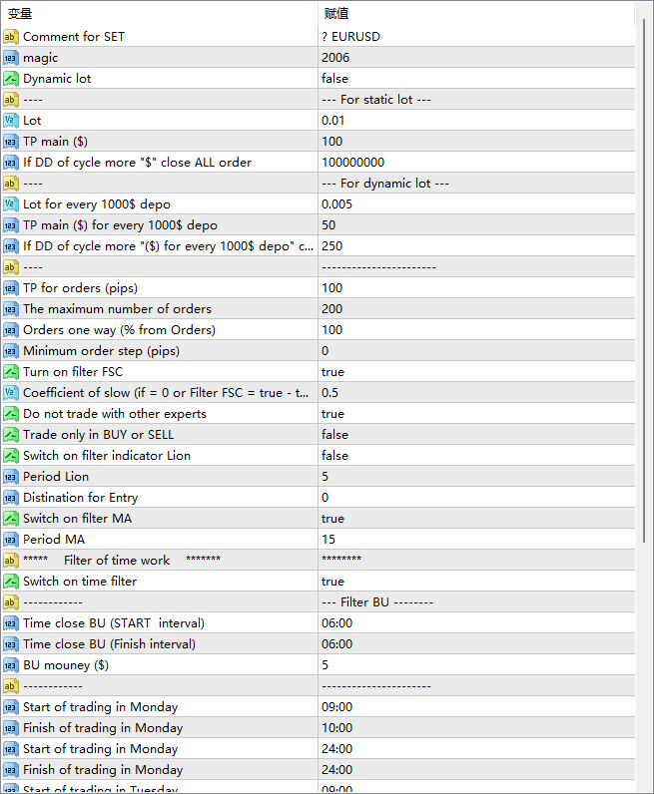Click the decimal icon next to Lot
Viewport: 654px width, 794px height.
coord(11,121)
